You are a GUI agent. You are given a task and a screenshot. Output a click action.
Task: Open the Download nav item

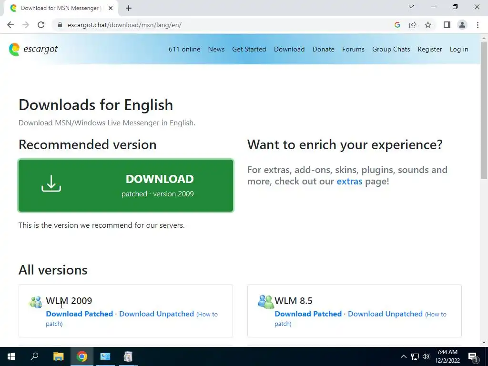pos(289,49)
